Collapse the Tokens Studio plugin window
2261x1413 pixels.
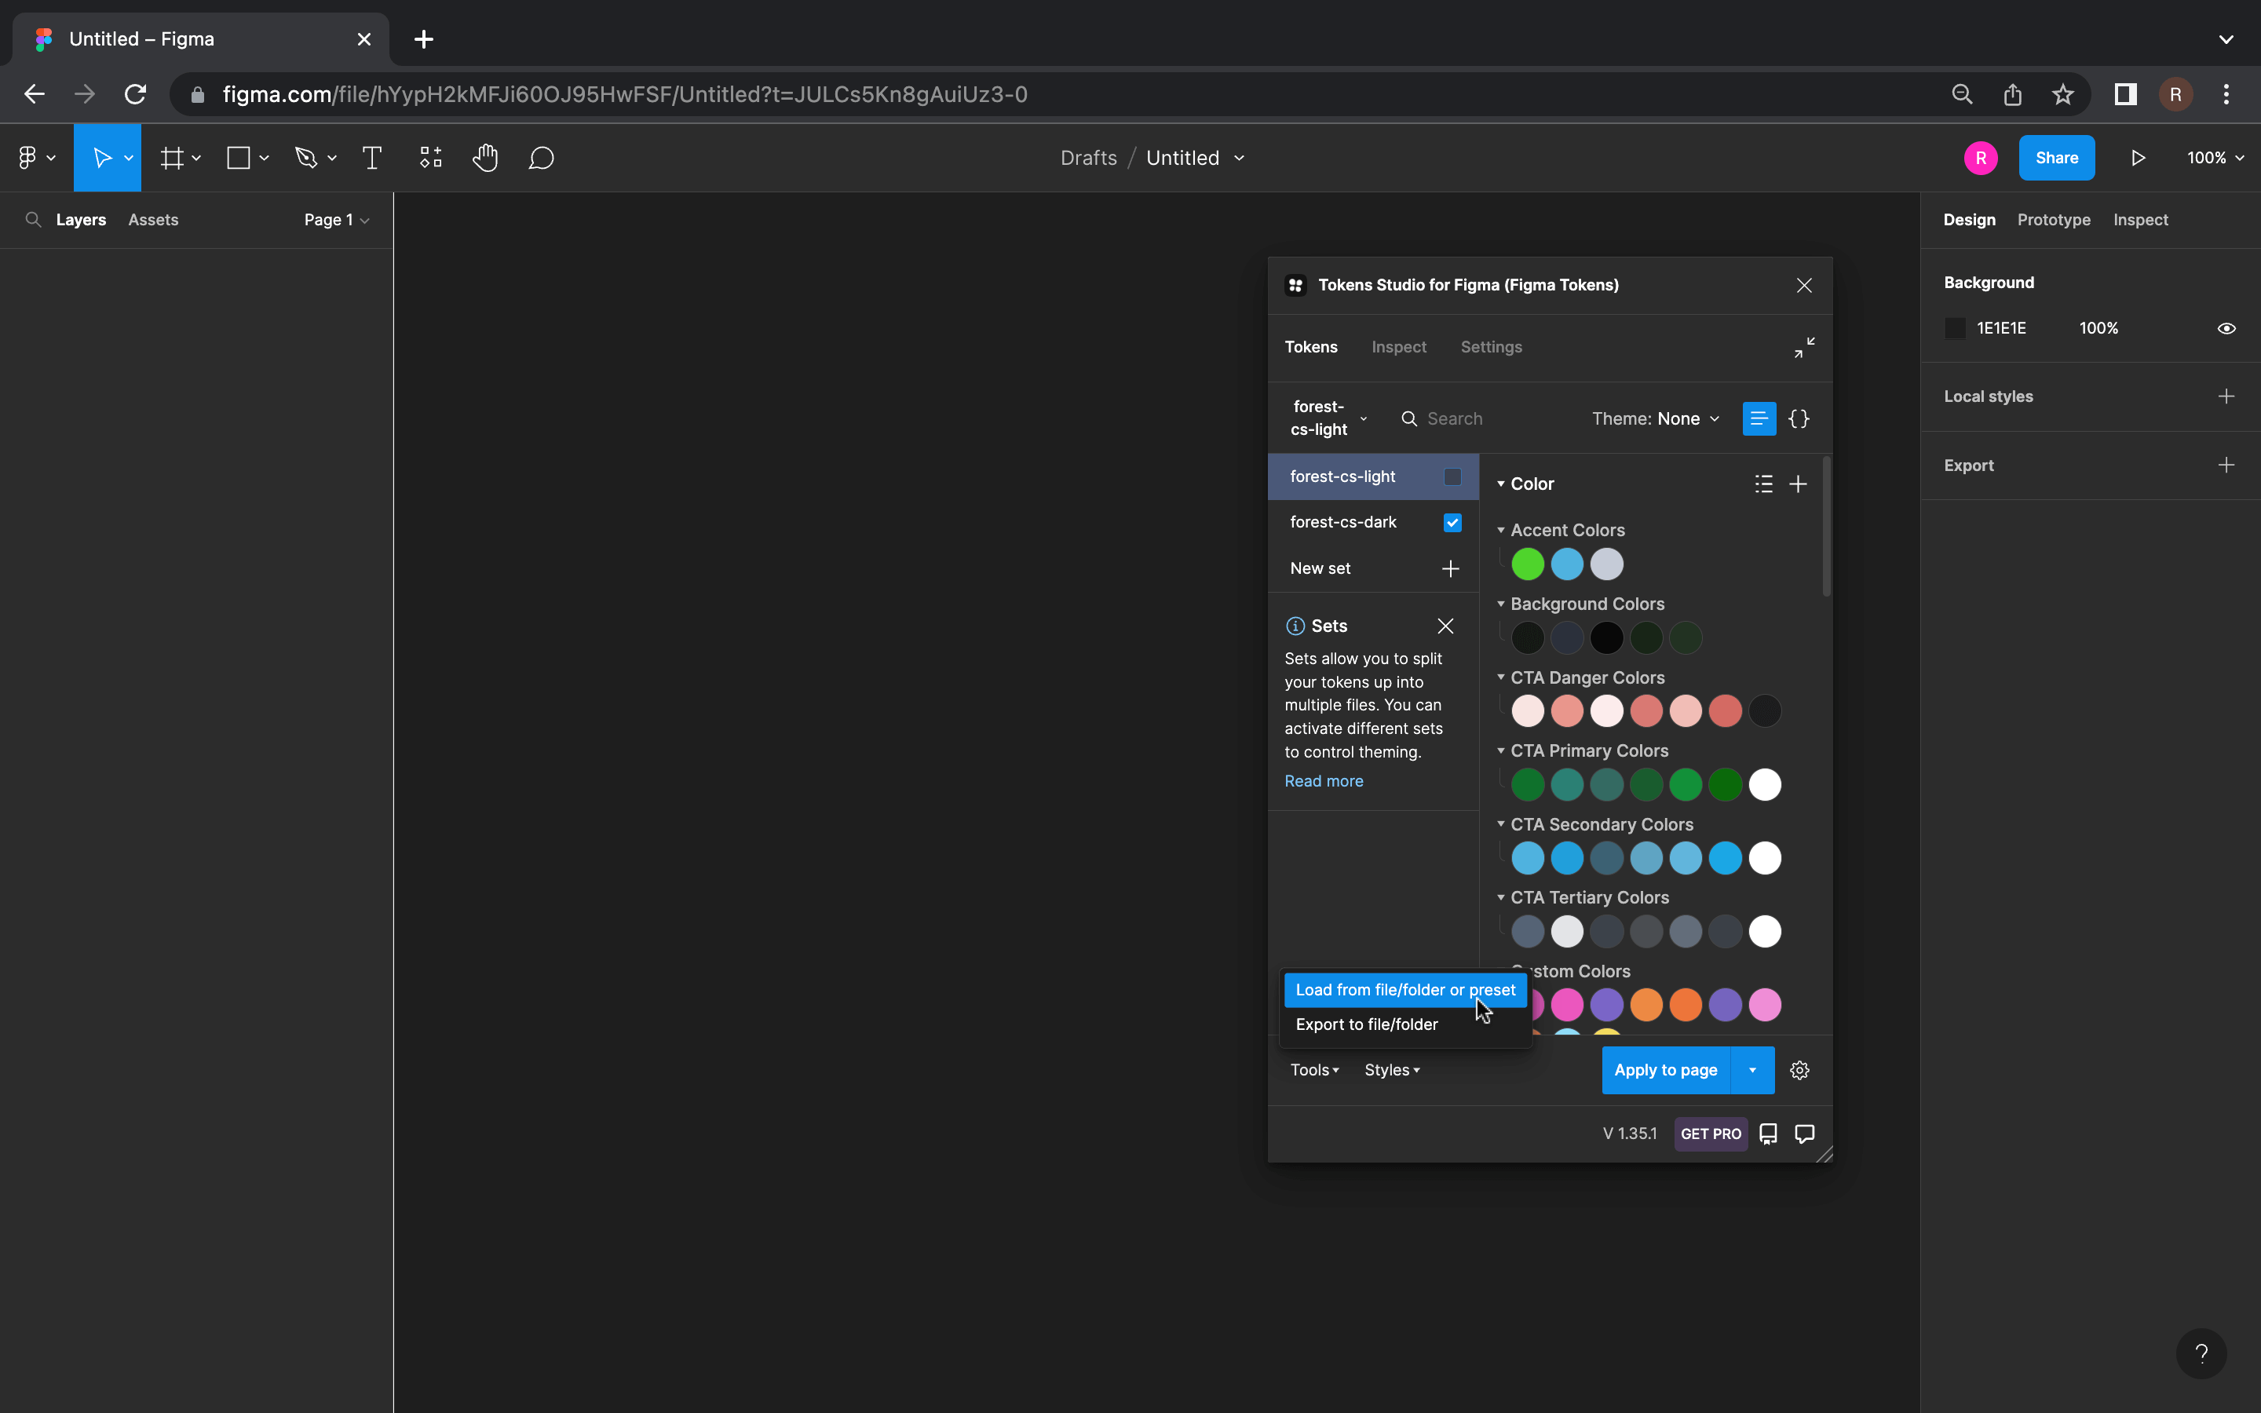[1804, 348]
